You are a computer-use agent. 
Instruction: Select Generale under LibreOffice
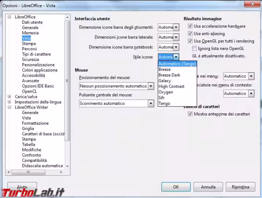(x=30, y=27)
